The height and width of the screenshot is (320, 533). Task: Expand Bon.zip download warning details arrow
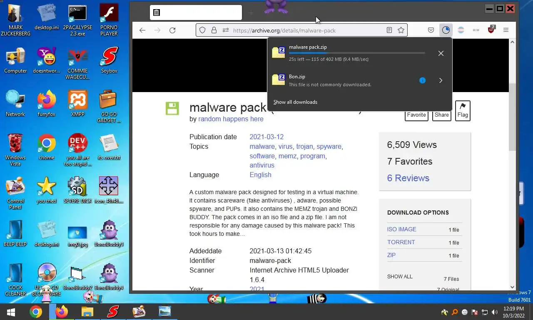(x=441, y=80)
